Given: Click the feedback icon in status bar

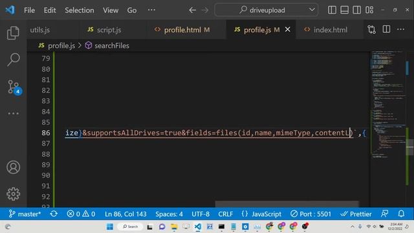Looking at the screenshot, I should [385, 214].
